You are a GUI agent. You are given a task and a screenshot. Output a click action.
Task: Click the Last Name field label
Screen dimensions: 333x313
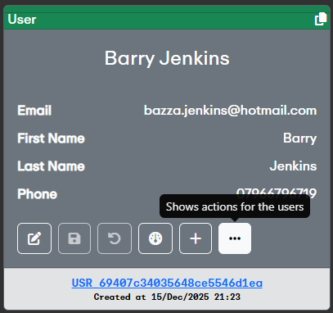(51, 166)
